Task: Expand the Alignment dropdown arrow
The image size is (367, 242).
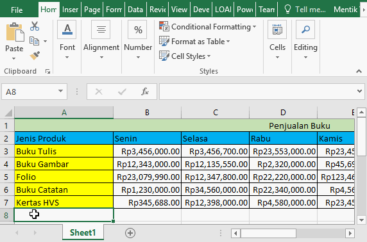Action: (x=101, y=57)
